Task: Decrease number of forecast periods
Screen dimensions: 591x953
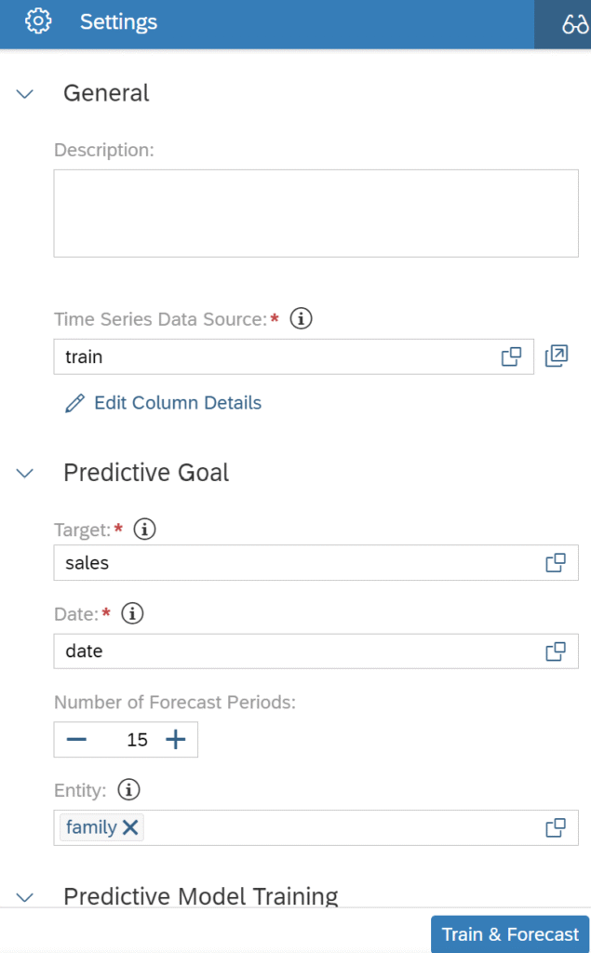Action: coord(76,740)
